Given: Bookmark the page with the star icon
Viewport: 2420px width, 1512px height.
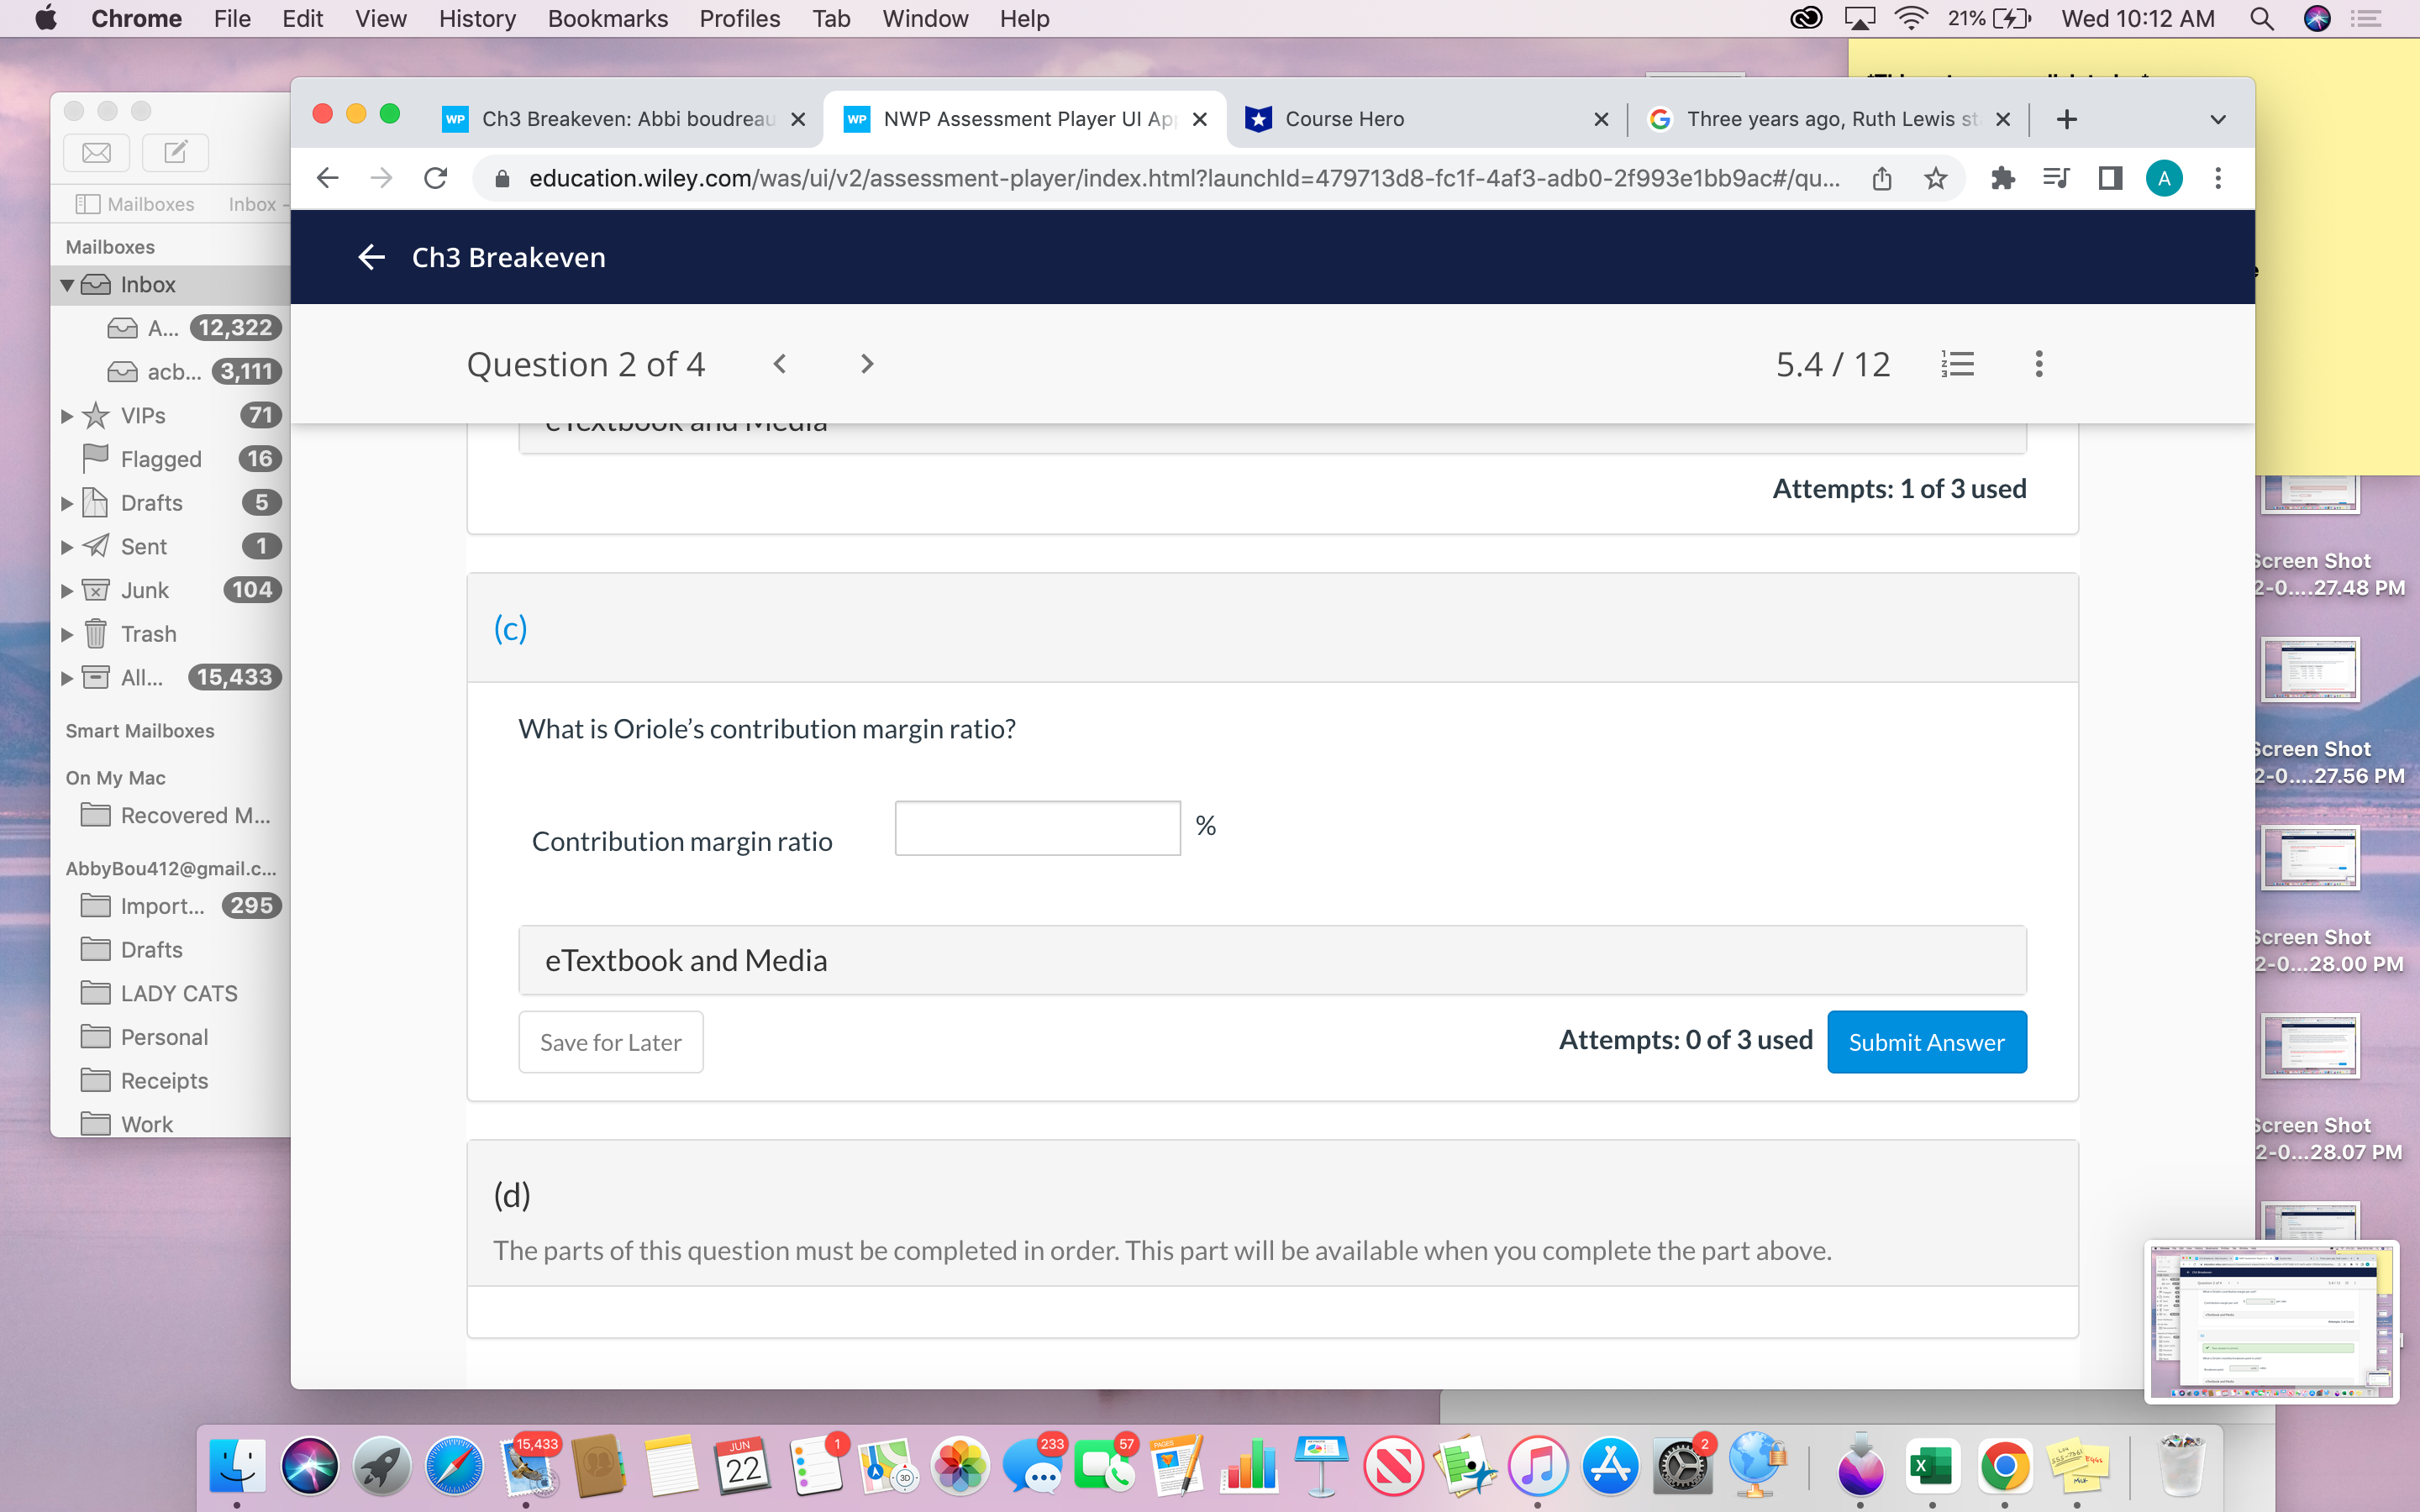Looking at the screenshot, I should 1935,178.
